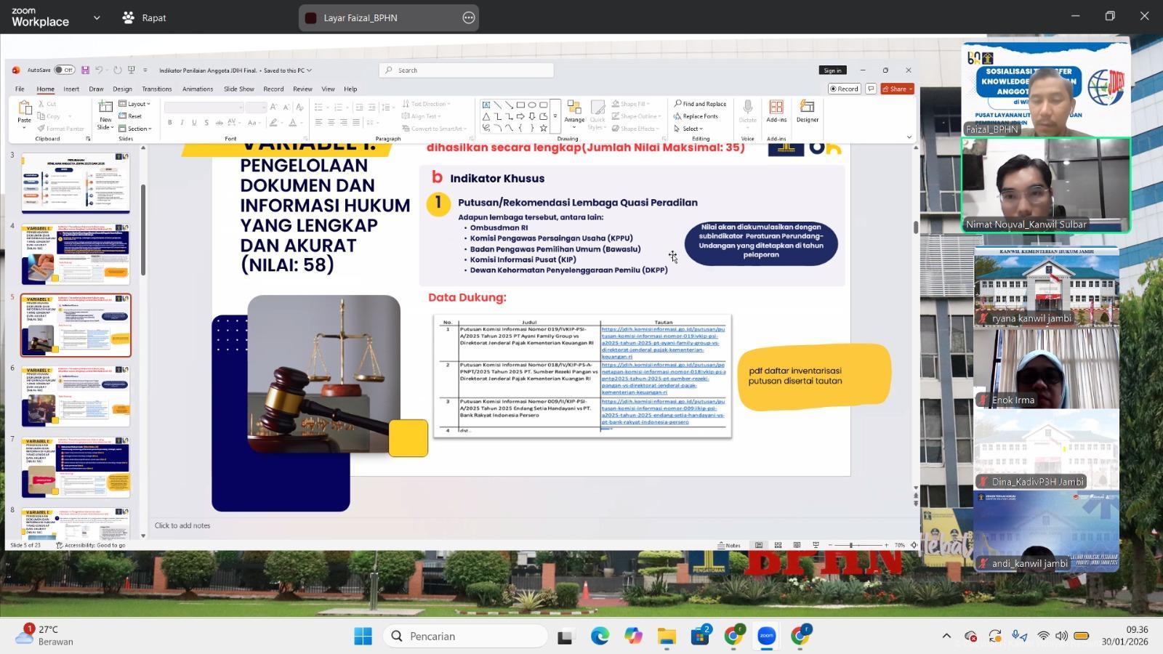The image size is (1163, 654).
Task: Open the Insert ribbon tab
Action: 71,89
